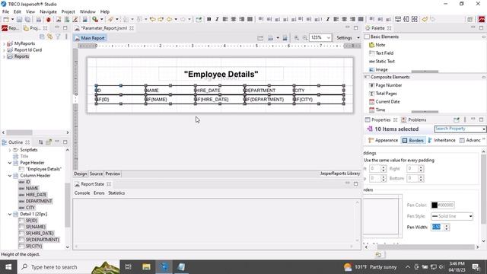Open Task View on the taskbar

(129, 267)
